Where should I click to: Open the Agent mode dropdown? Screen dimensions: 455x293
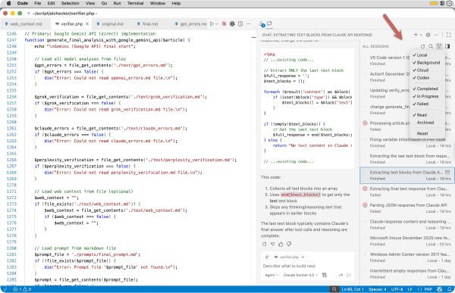(x=271, y=275)
